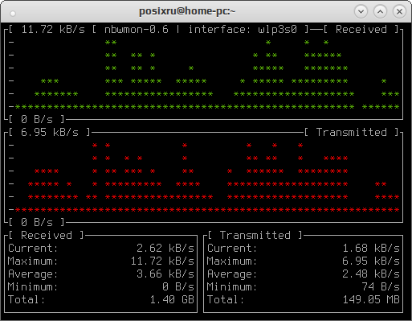Click the "Minimum:" label in Transmitted panel
The width and height of the screenshot is (412, 321).
[232, 287]
